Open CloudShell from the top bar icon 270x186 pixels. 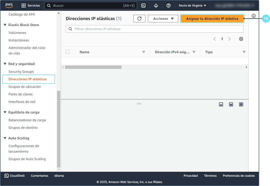143,6
